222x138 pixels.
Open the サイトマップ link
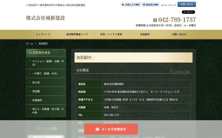pyautogui.click(x=170, y=5)
